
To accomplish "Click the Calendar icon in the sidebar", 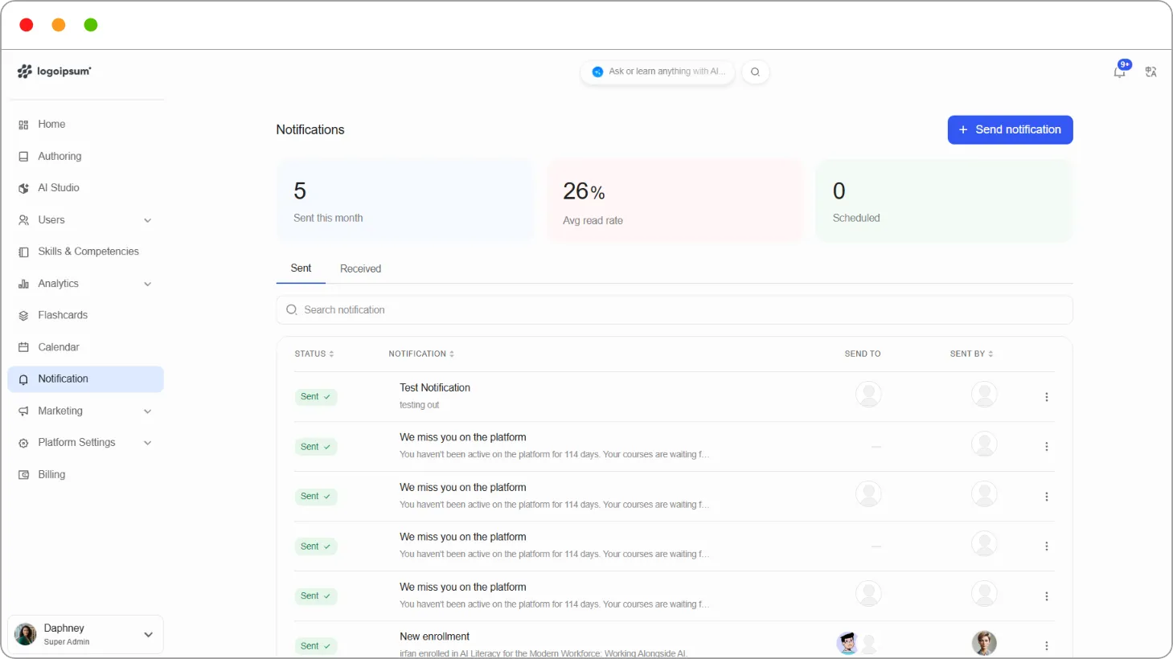I will 23,347.
